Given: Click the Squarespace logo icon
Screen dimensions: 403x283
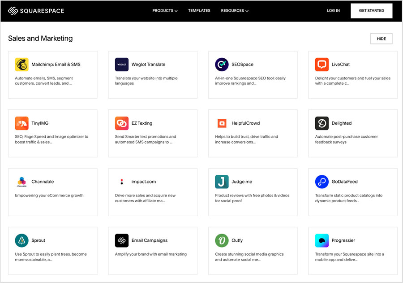Looking at the screenshot, I should click(13, 11).
